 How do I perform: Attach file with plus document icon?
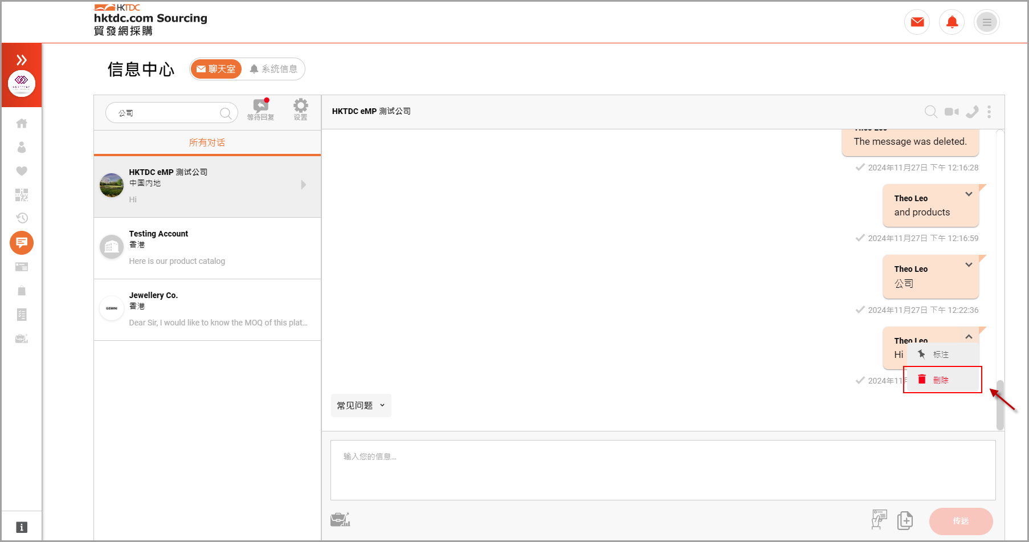[905, 520]
